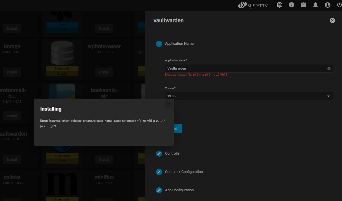Click the Next button in the wizard
This screenshot has height=201, width=342.
click(178, 129)
